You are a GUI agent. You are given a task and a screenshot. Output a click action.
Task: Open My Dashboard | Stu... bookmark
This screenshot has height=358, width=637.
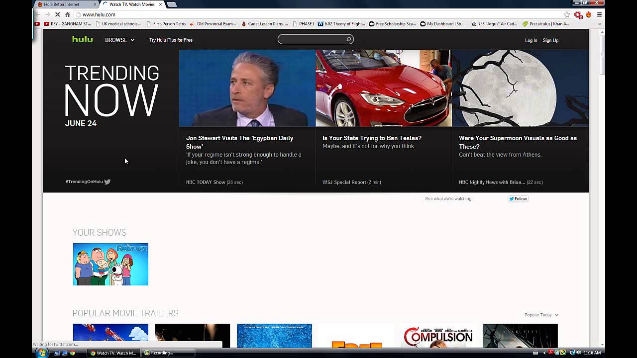coord(443,24)
